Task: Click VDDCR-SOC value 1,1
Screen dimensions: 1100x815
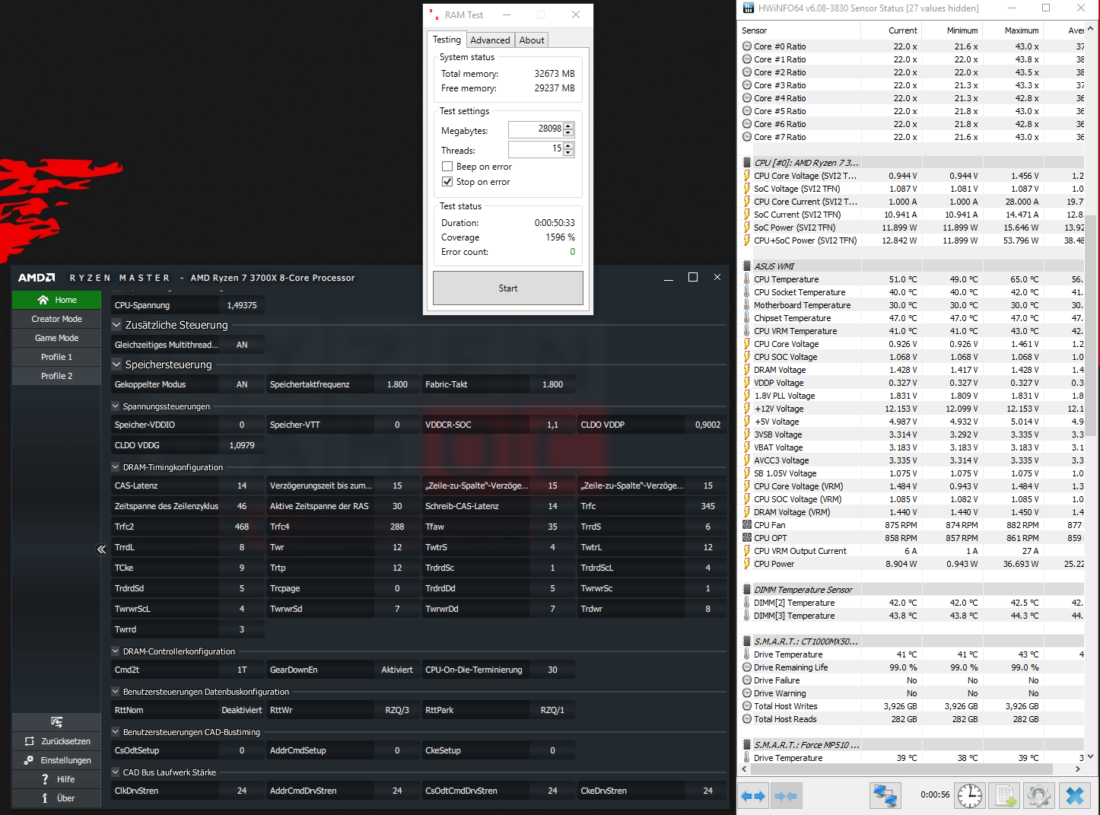Action: (x=552, y=425)
